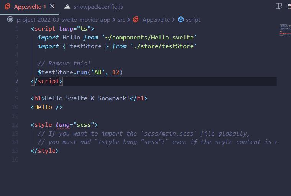Click the './store/testStore' import path

[x=163, y=46]
